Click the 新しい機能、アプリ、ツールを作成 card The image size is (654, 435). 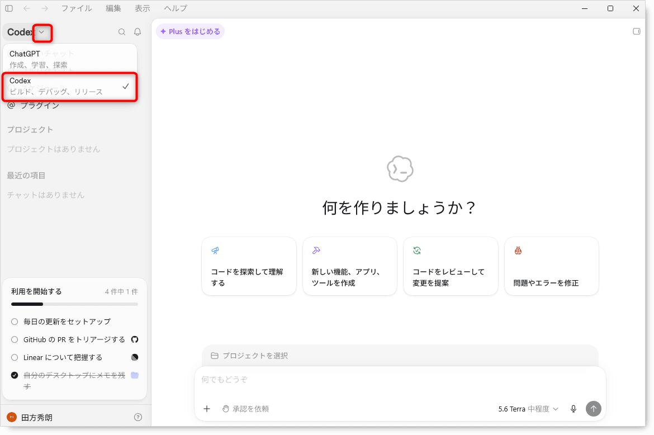click(350, 266)
